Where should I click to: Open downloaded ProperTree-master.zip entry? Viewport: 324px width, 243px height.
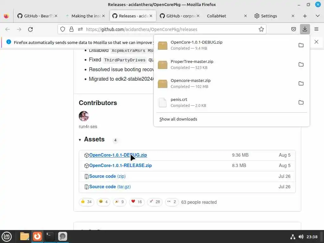pos(225,64)
